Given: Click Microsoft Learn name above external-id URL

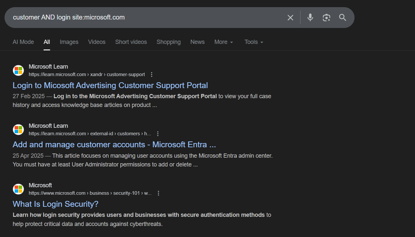Looking at the screenshot, I should click(x=48, y=126).
